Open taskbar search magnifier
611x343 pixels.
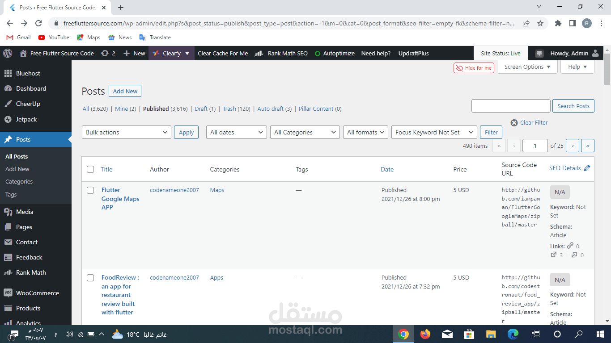(x=579, y=334)
